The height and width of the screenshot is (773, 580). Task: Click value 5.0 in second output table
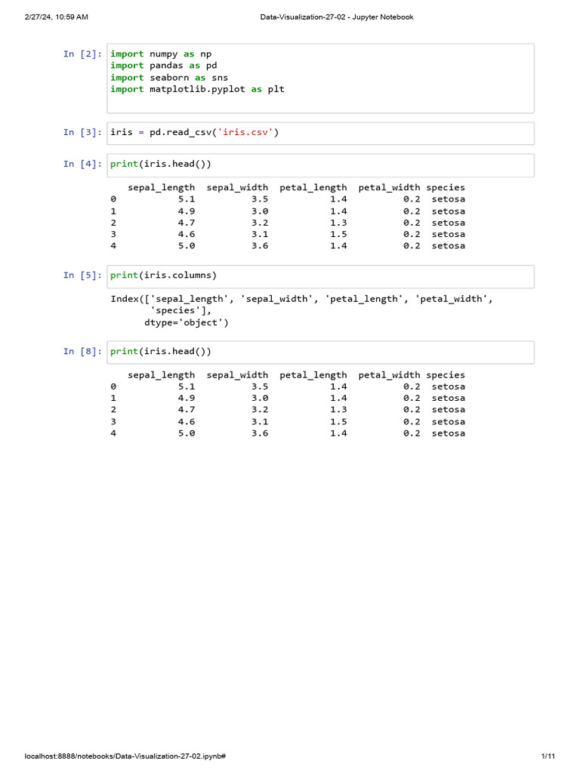pos(187,433)
